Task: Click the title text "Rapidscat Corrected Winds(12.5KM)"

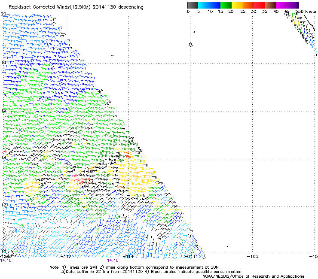Action: [49, 7]
